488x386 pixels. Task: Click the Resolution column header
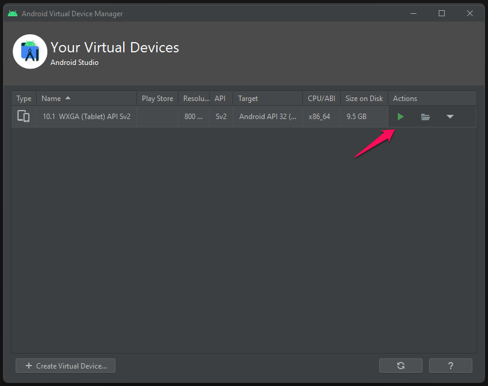click(194, 99)
